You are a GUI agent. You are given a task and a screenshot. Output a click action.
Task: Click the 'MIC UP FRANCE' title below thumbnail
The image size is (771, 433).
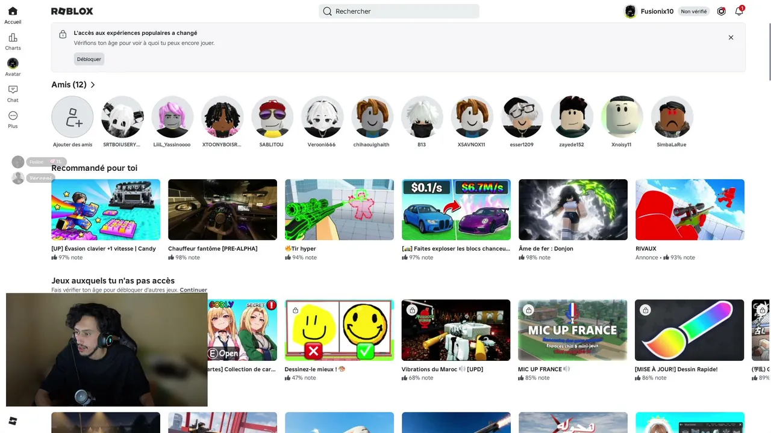pyautogui.click(x=544, y=369)
